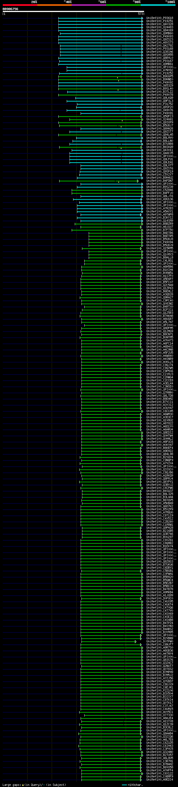Select the UniRef100_P49093 label
Image resolution: width=178 pixels, height=787 pixels.
pos(159,36)
